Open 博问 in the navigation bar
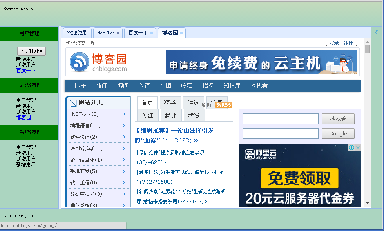 (123, 86)
